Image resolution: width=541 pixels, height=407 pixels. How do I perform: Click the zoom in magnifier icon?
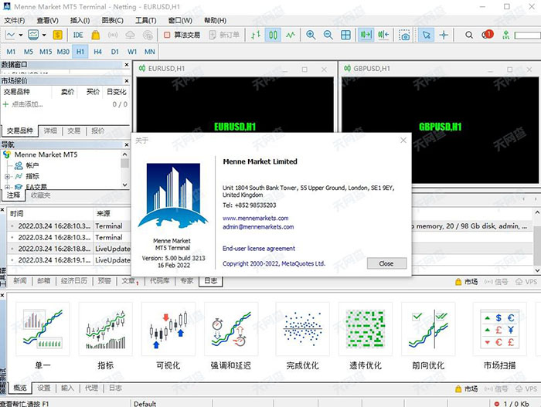311,35
